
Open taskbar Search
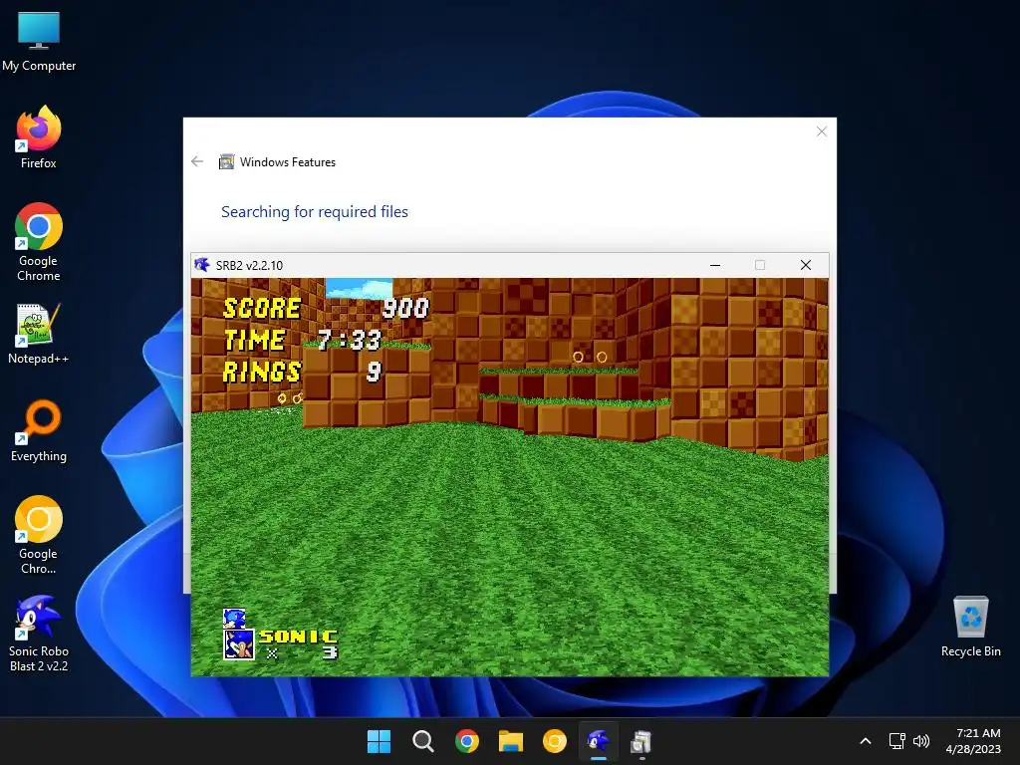click(422, 741)
